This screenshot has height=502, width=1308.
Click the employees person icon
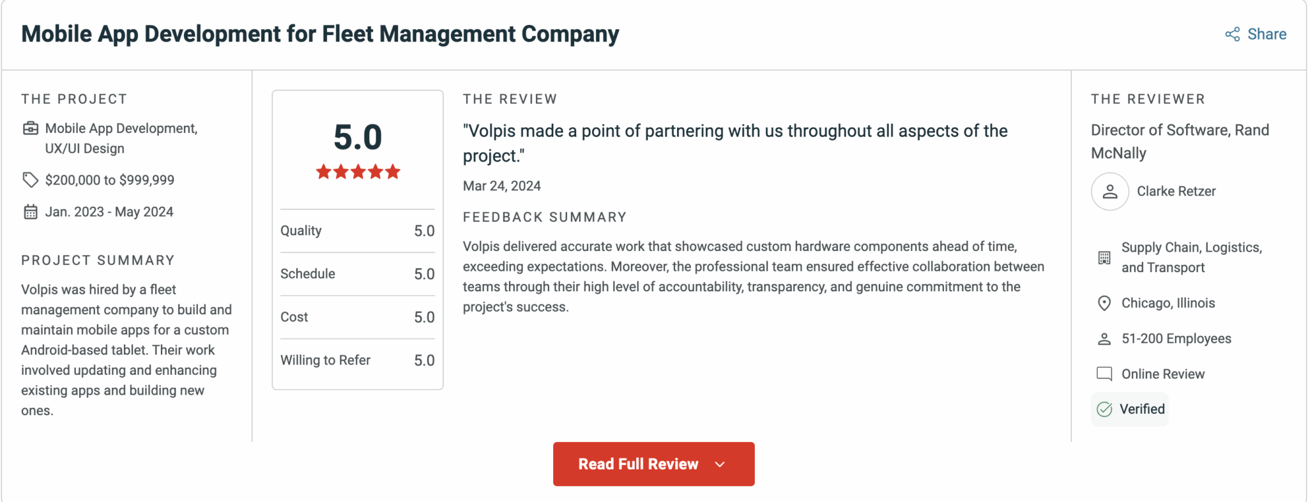(1104, 339)
